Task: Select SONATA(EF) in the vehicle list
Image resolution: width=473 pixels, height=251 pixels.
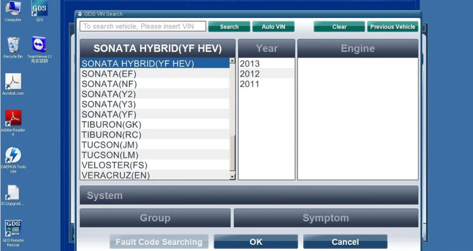Action: tap(155, 74)
